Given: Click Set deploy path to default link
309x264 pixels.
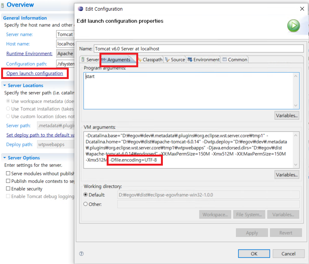Looking at the screenshot, I should [40, 135].
